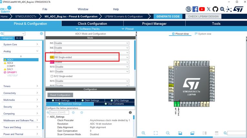The image size is (247, 138).
Task: Open the Pinout dropdown menu
Action: pyautogui.click(x=128, y=29)
